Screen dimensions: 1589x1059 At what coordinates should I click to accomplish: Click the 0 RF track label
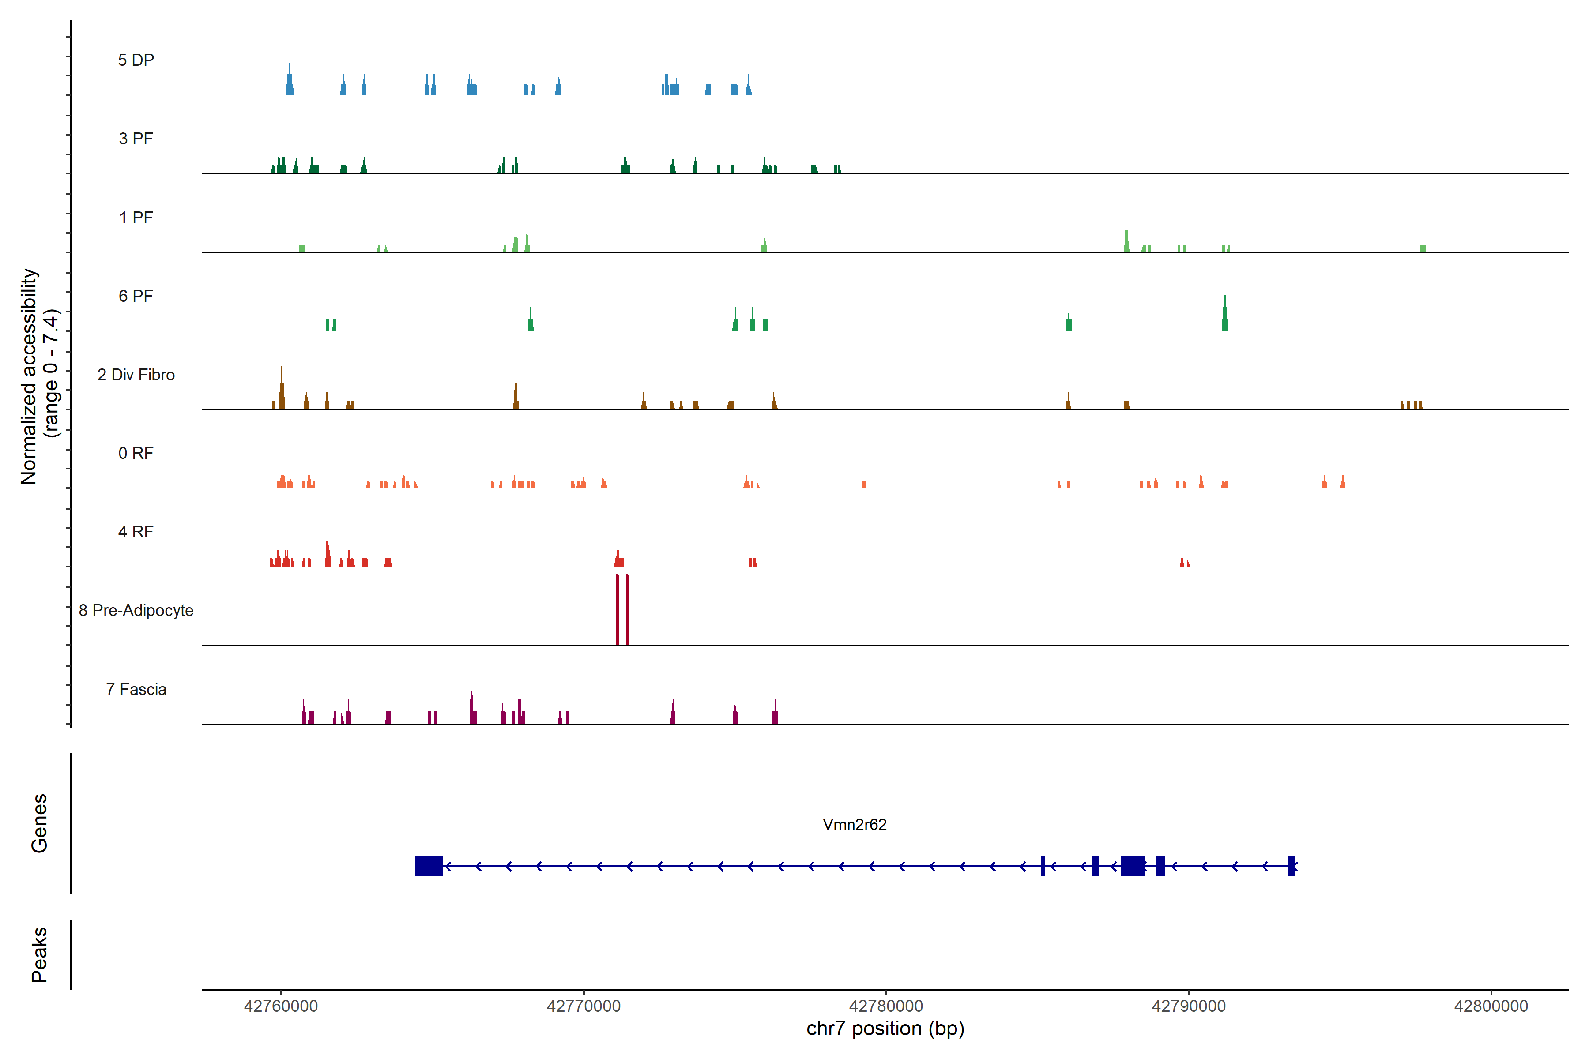pyautogui.click(x=136, y=453)
